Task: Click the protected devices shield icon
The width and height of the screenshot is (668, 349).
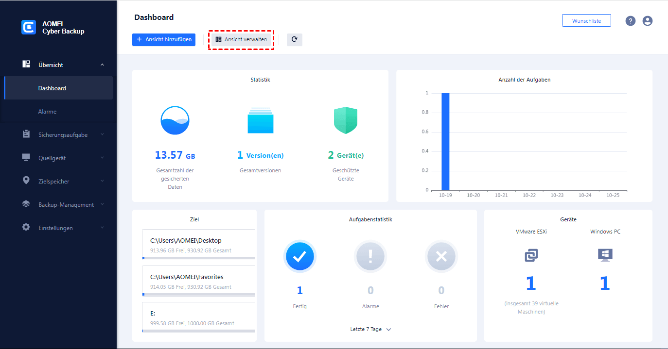Action: click(346, 120)
